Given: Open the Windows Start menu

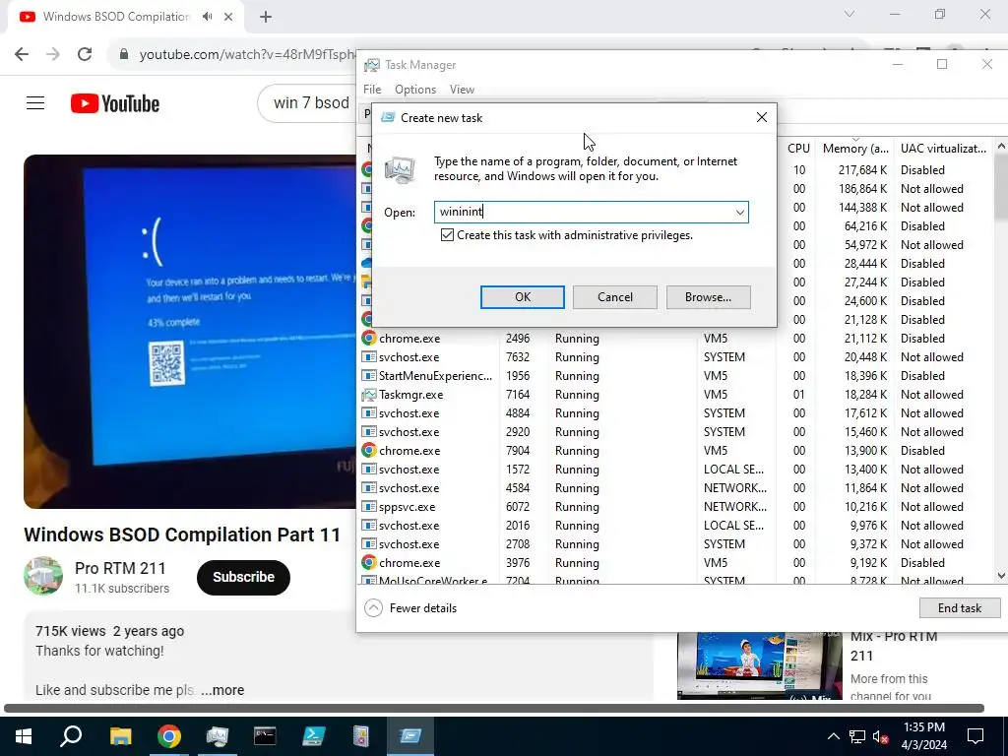Looking at the screenshot, I should [24, 736].
